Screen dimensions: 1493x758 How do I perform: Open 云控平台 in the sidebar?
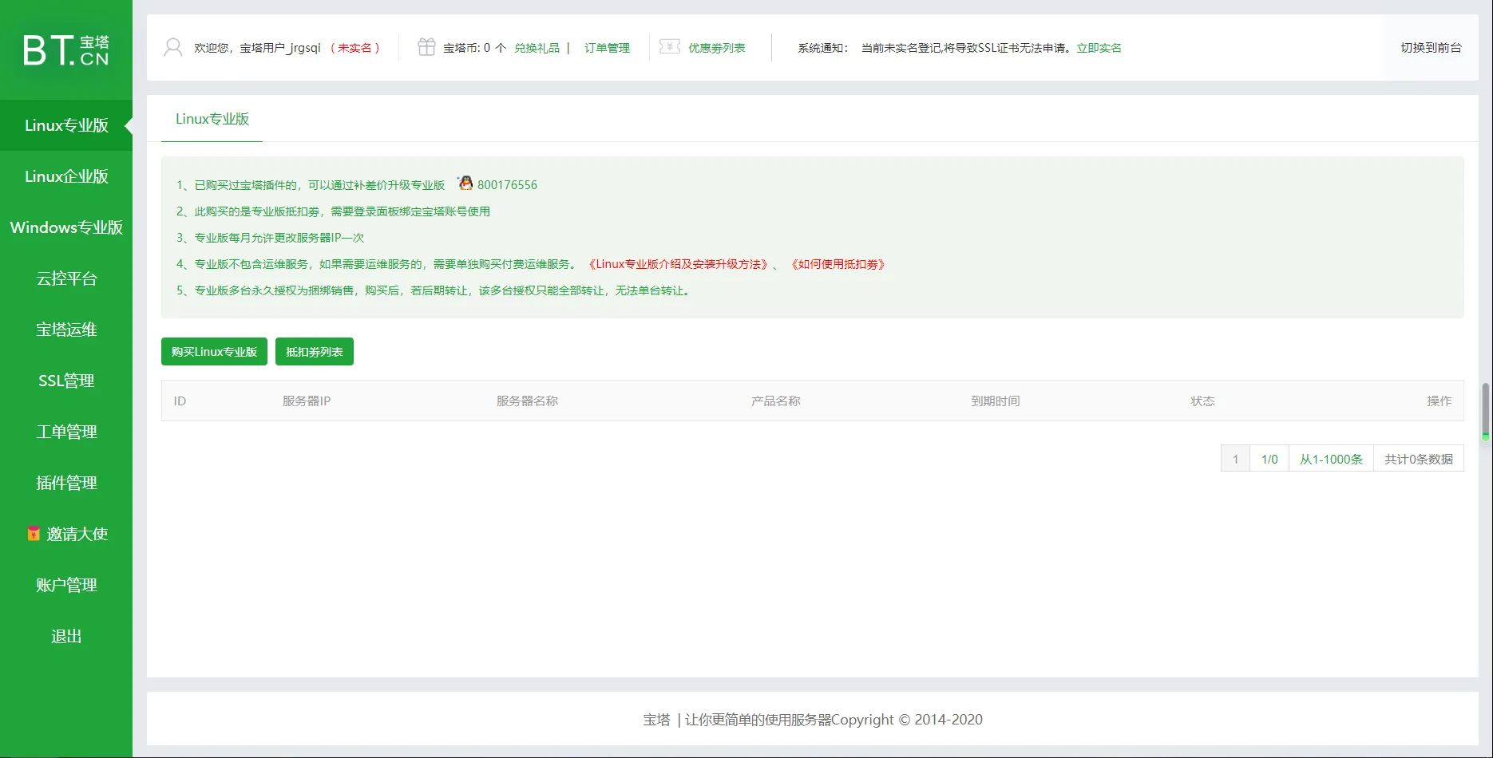(x=66, y=278)
